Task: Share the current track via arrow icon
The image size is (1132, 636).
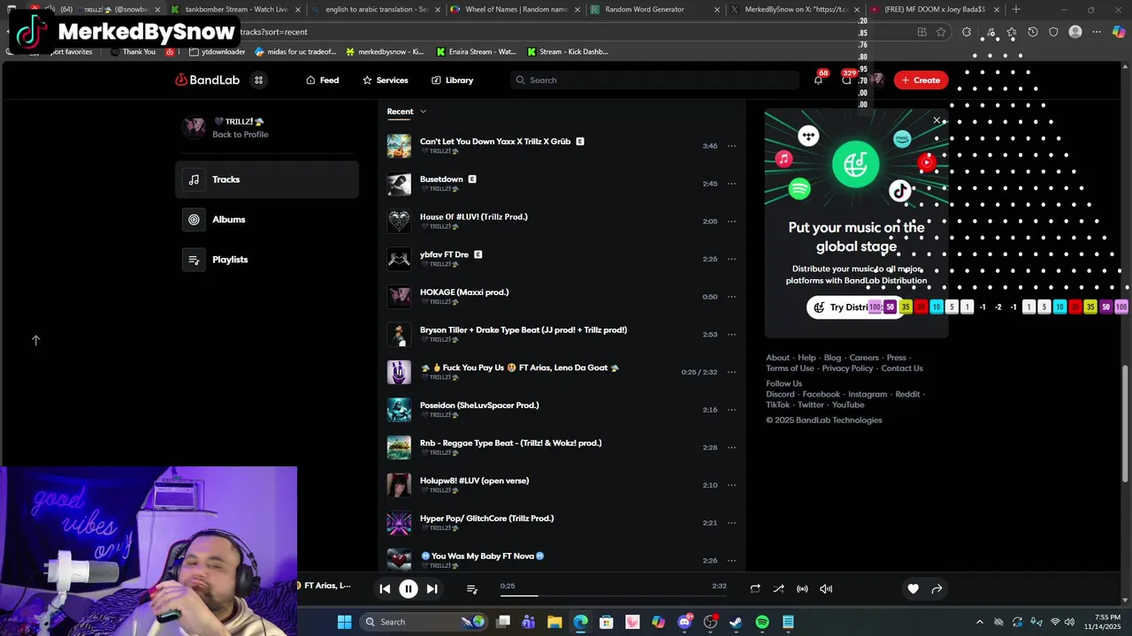Action: [937, 589]
